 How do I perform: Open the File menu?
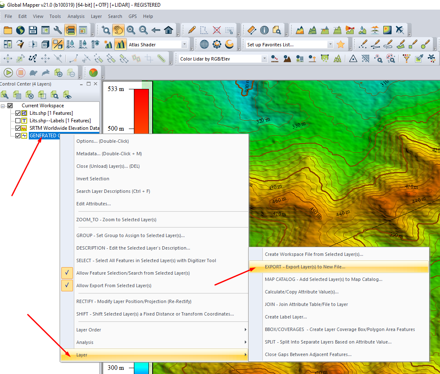point(8,16)
